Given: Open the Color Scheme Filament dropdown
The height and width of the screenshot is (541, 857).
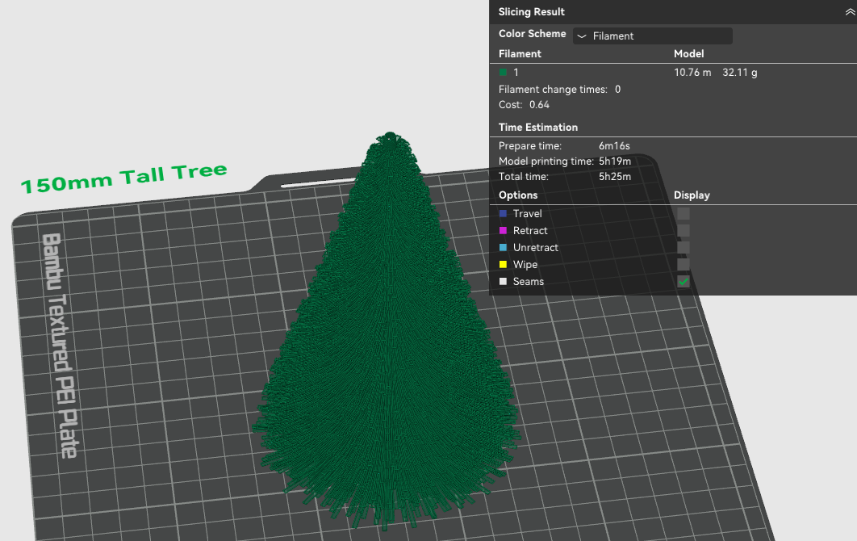Looking at the screenshot, I should pos(653,36).
